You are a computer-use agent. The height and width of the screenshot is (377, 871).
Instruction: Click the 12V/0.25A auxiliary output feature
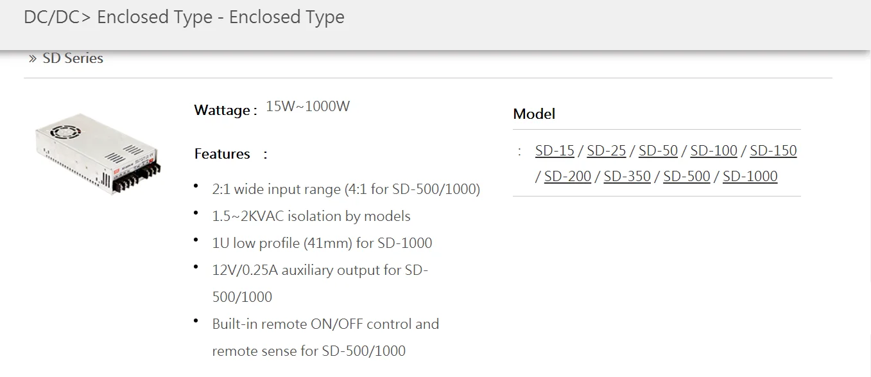[320, 270]
